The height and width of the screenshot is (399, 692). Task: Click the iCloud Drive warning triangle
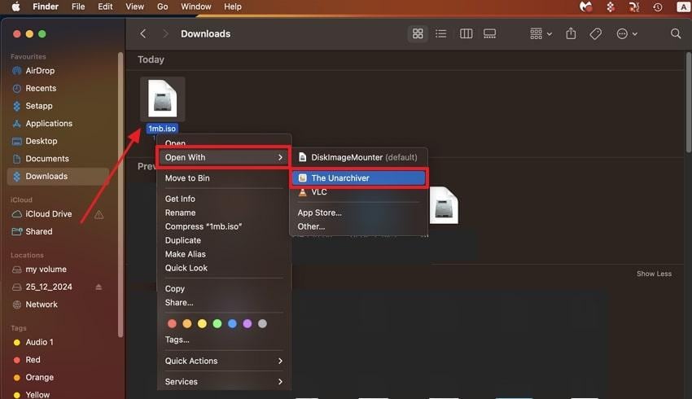point(99,214)
